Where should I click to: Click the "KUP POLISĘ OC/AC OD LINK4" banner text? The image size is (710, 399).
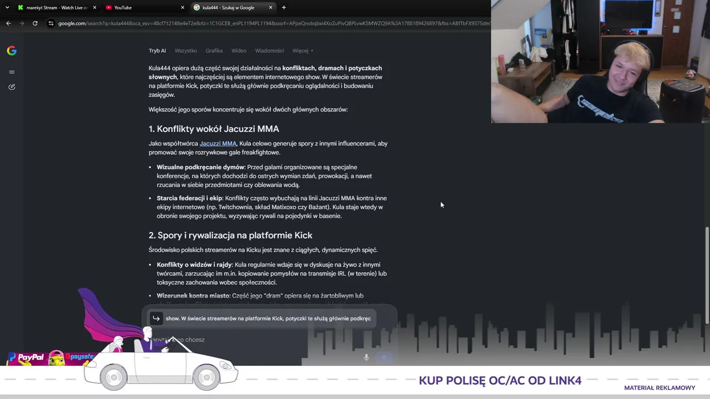[x=500, y=381]
